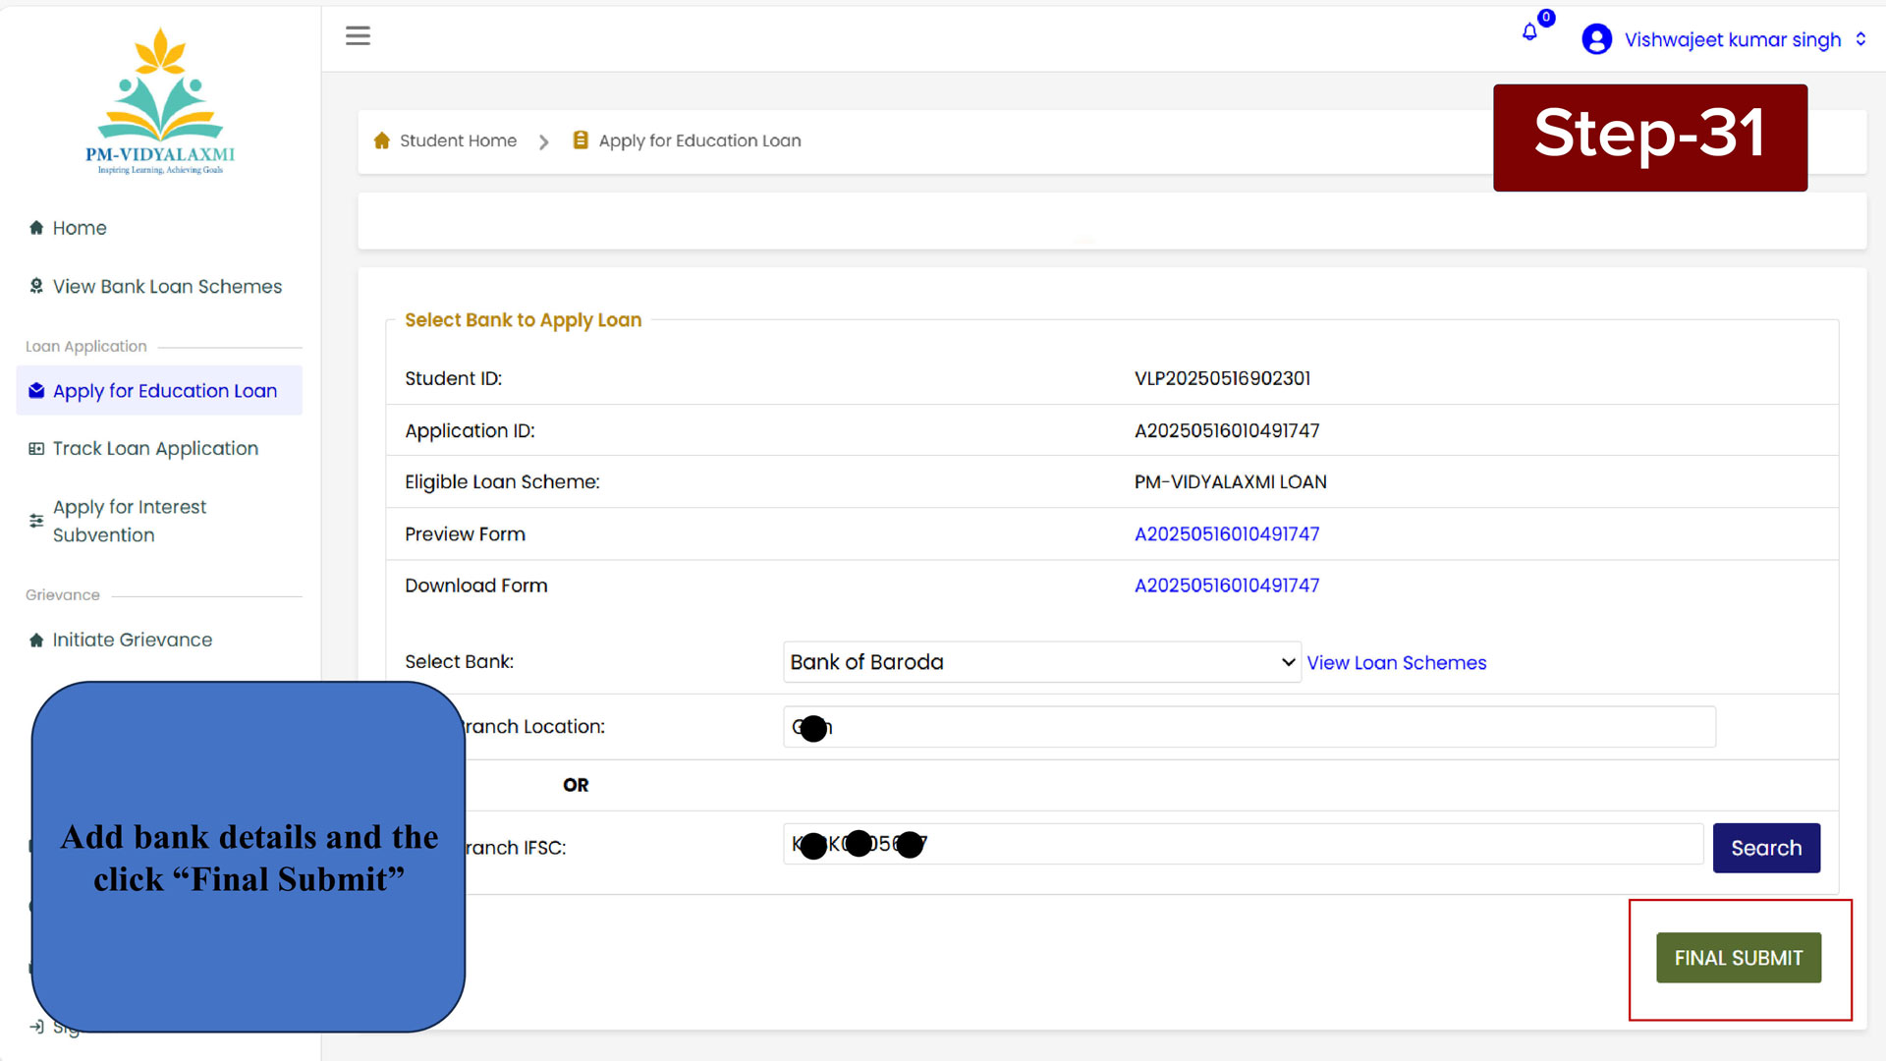Open the hamburger menu icon

[x=358, y=36]
